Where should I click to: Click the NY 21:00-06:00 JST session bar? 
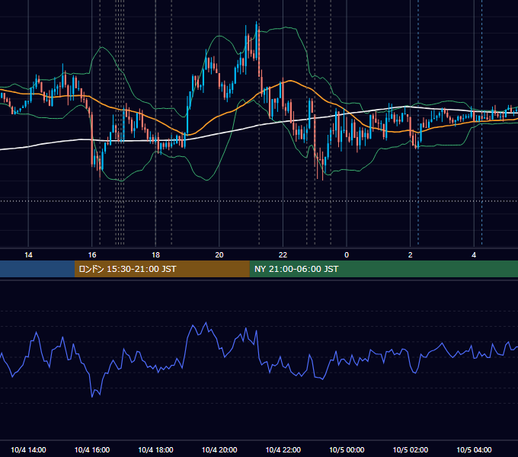click(x=383, y=269)
